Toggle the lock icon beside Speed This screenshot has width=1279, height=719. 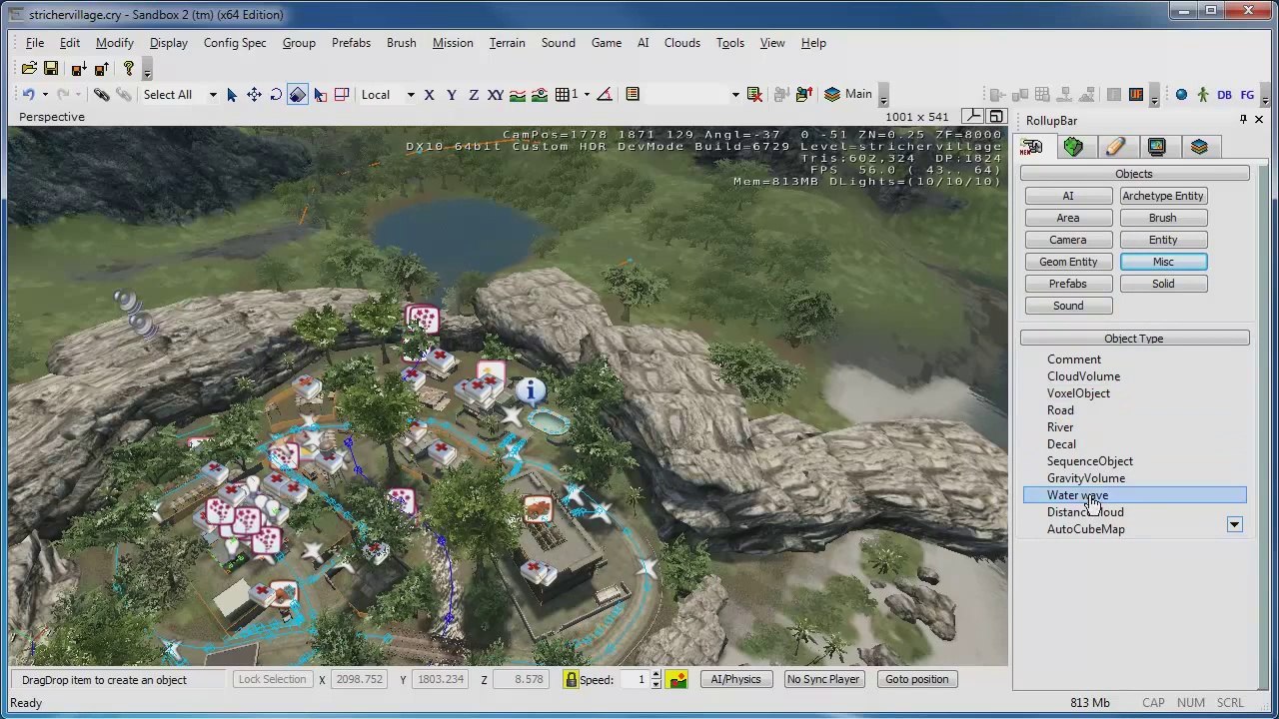click(571, 679)
